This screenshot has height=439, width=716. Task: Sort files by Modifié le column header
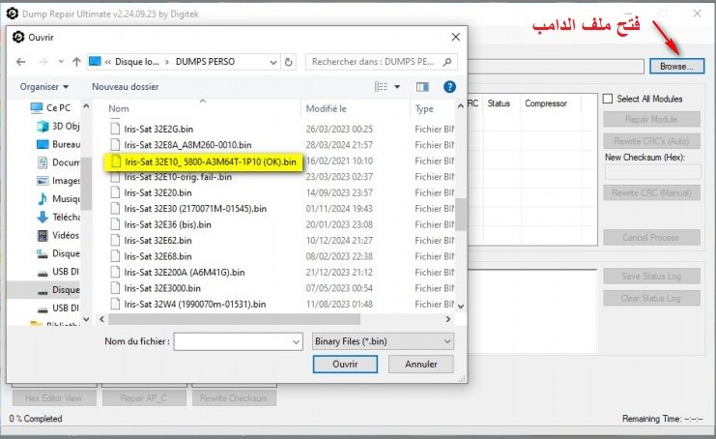(x=326, y=108)
